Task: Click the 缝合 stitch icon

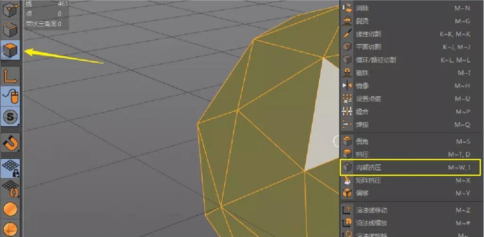Action: (x=348, y=112)
